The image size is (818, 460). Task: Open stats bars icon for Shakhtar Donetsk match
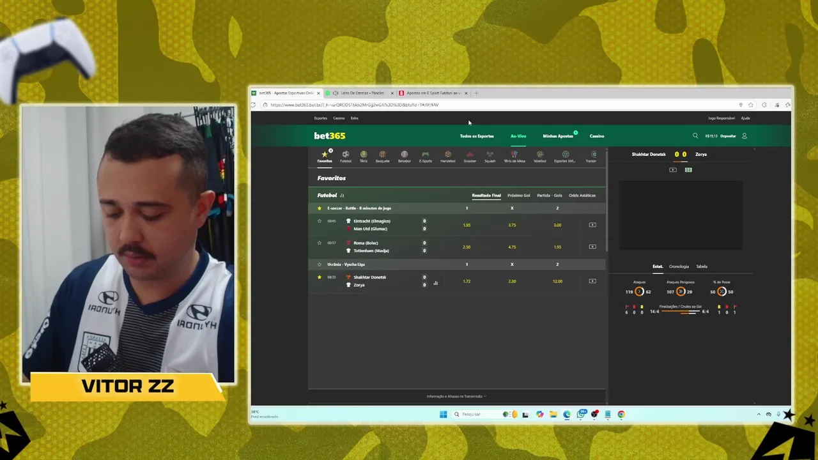click(435, 283)
